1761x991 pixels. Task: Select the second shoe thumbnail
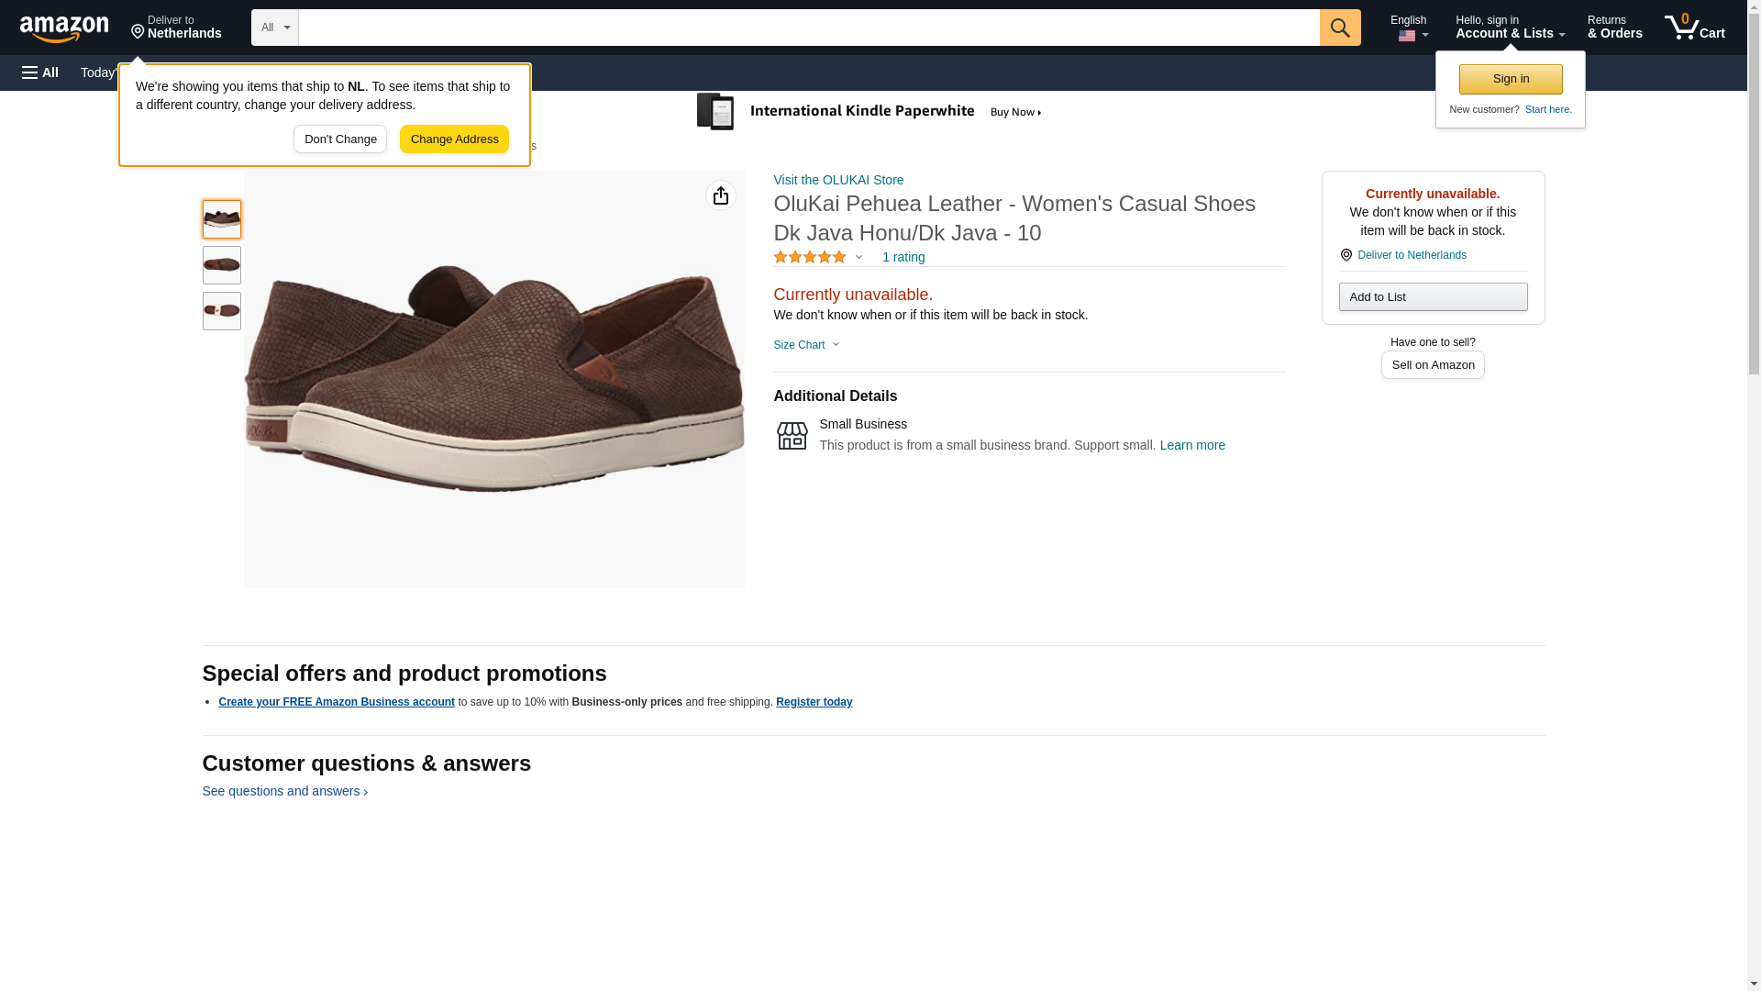[222, 265]
